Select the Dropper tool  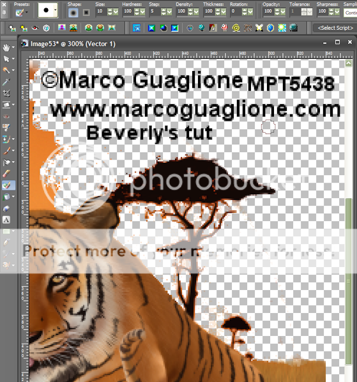6,82
